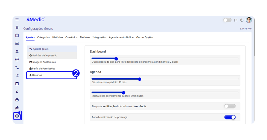Viewport: 267px width, 140px height.
Task: Go to the home icon in sidebar
Action: [17, 27]
